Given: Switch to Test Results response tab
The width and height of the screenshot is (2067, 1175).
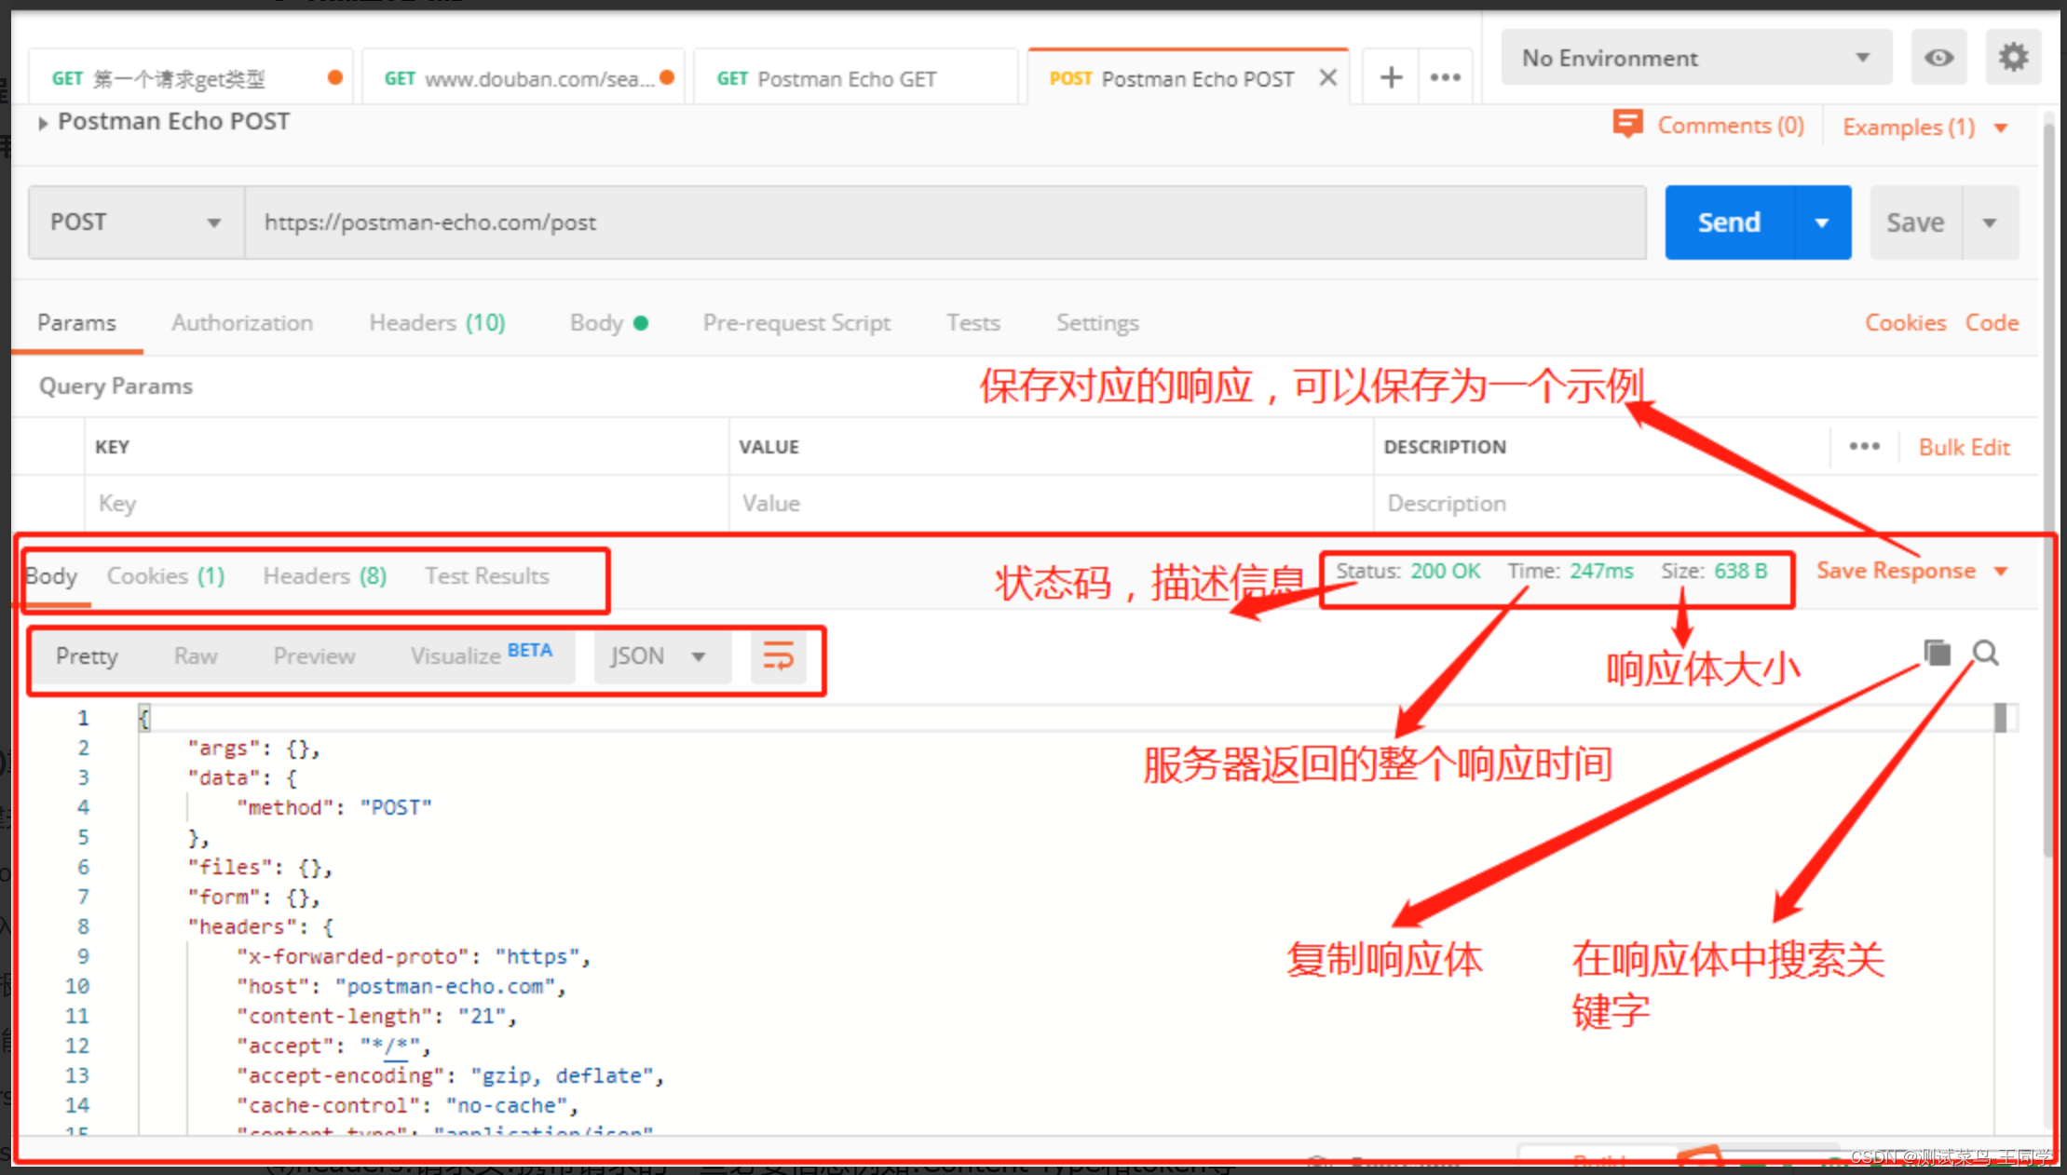Looking at the screenshot, I should (x=487, y=574).
